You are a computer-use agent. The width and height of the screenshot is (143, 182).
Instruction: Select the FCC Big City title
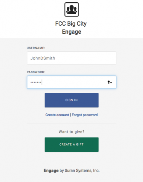pos(71,24)
